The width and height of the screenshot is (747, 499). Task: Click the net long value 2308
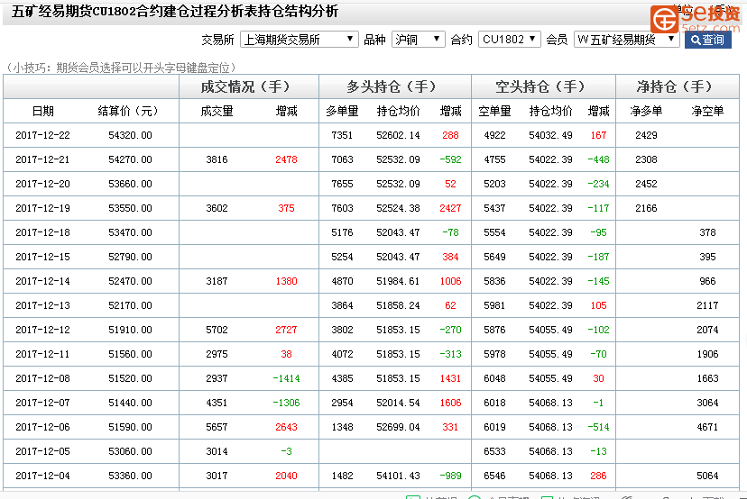(x=646, y=159)
